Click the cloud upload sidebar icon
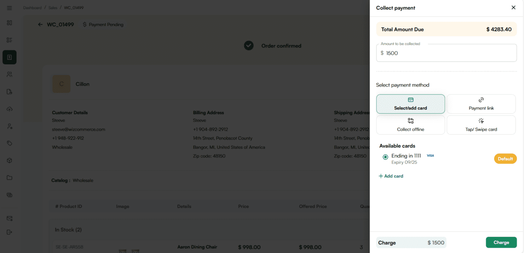This screenshot has height=253, width=524. pos(9,109)
